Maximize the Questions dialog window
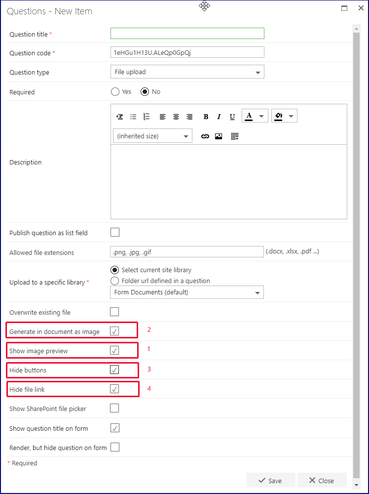369x494 pixels. (x=344, y=8)
